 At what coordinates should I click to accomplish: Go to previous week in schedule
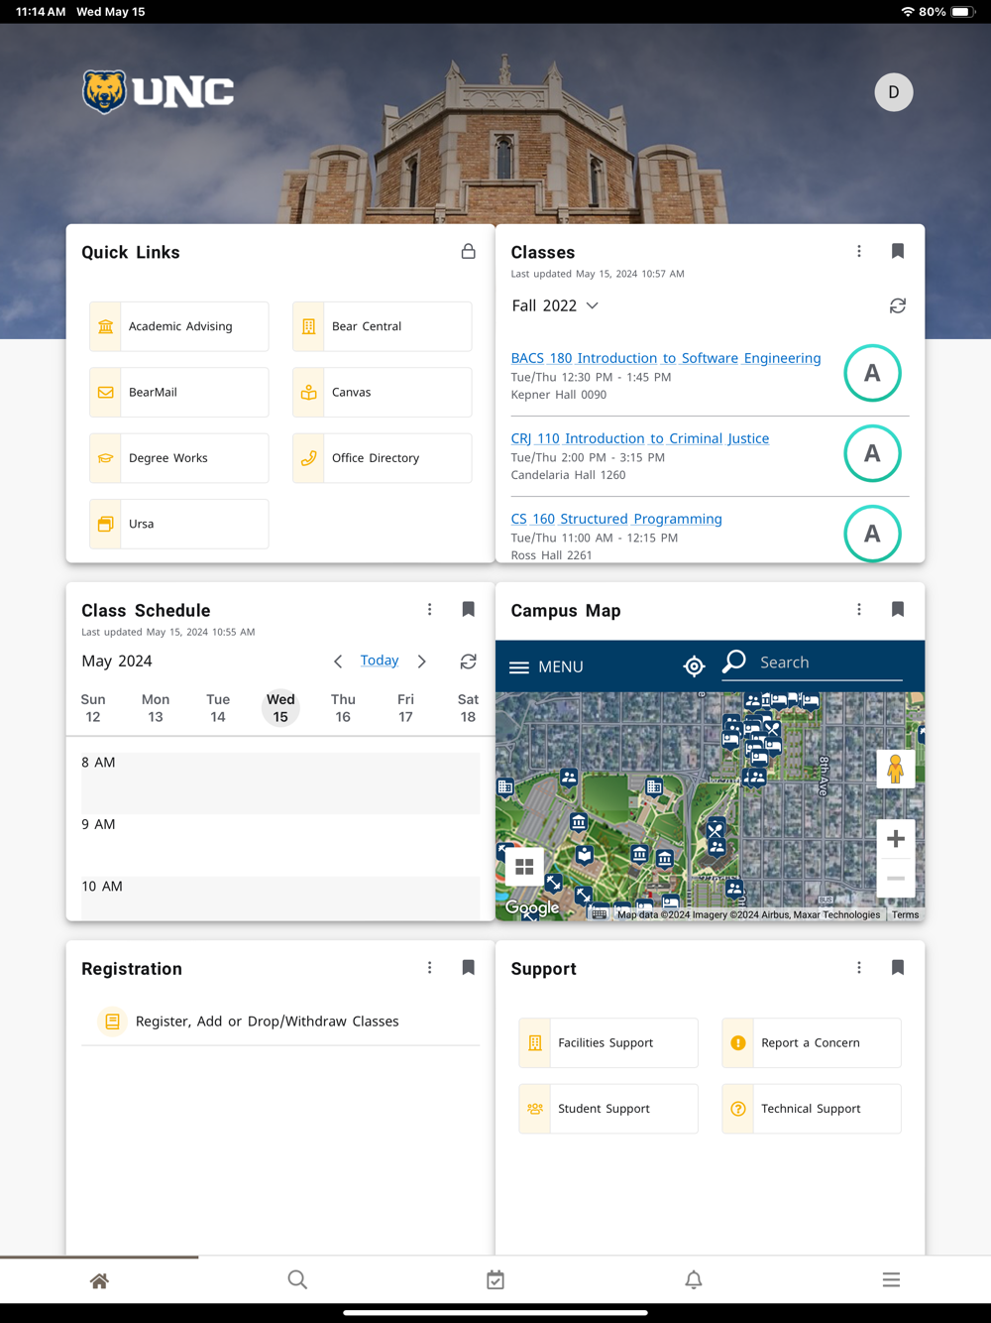[x=338, y=661]
